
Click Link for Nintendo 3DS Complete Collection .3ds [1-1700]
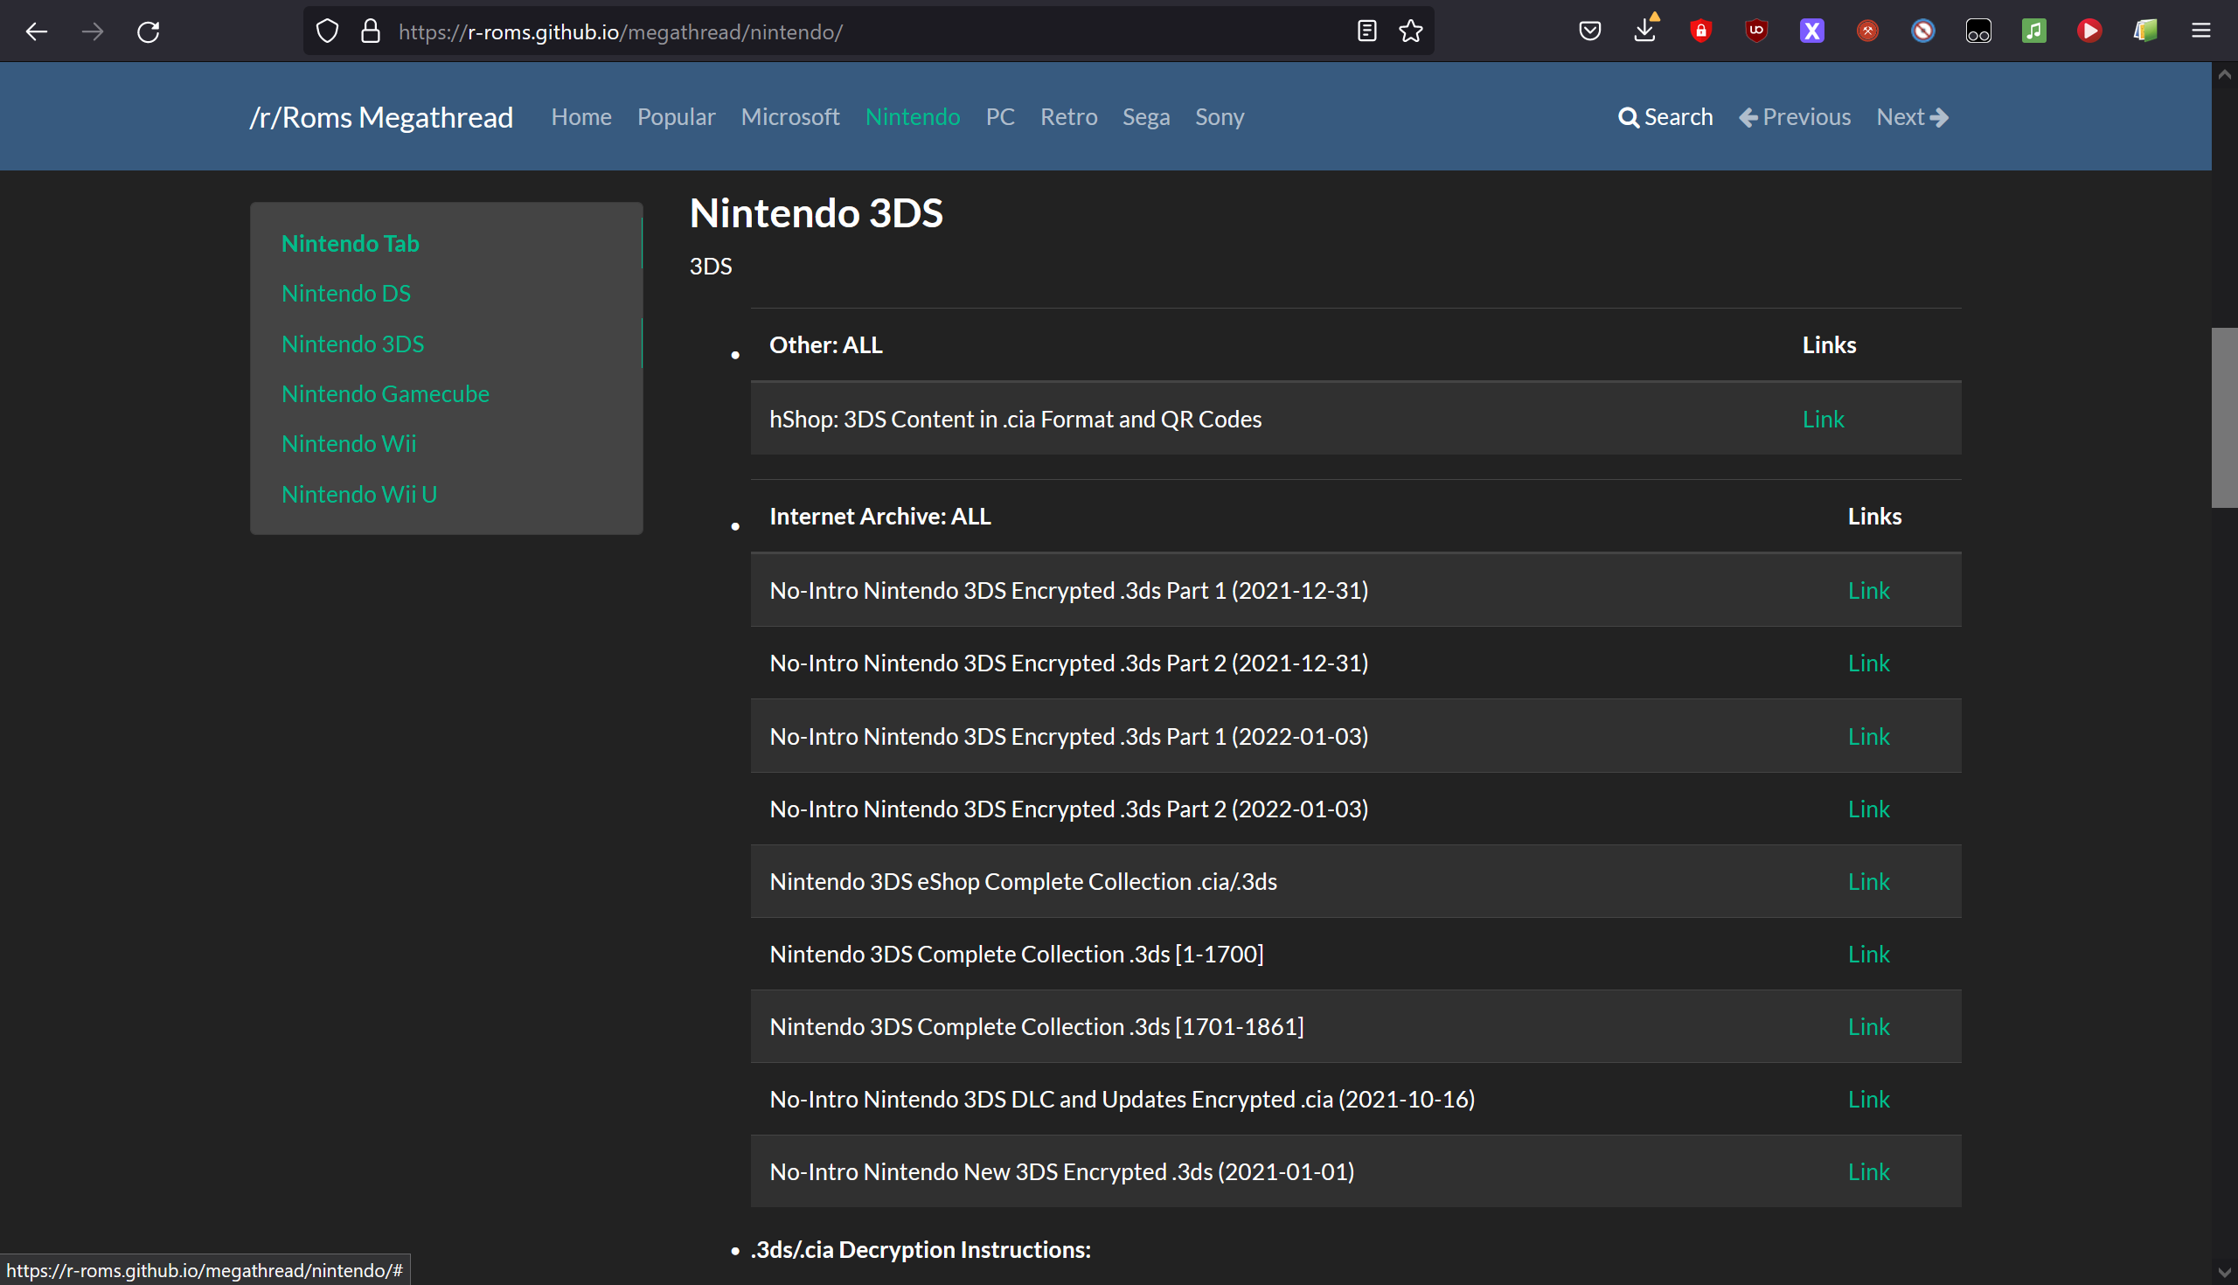1869,953
